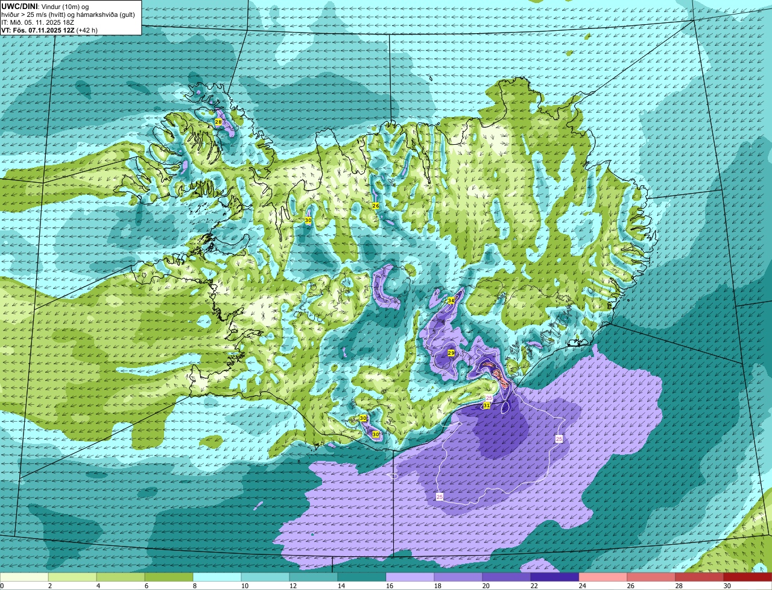Select the 20–22 m/s purple legend swatch

point(507,577)
